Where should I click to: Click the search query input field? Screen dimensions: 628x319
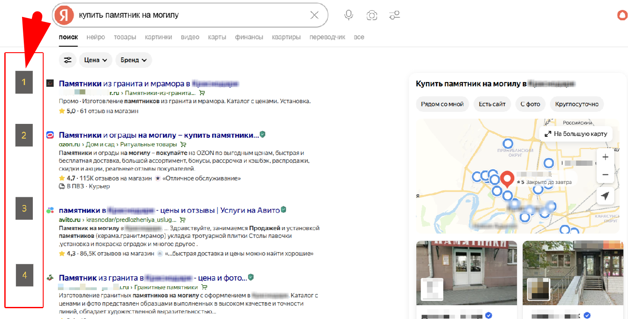click(190, 16)
